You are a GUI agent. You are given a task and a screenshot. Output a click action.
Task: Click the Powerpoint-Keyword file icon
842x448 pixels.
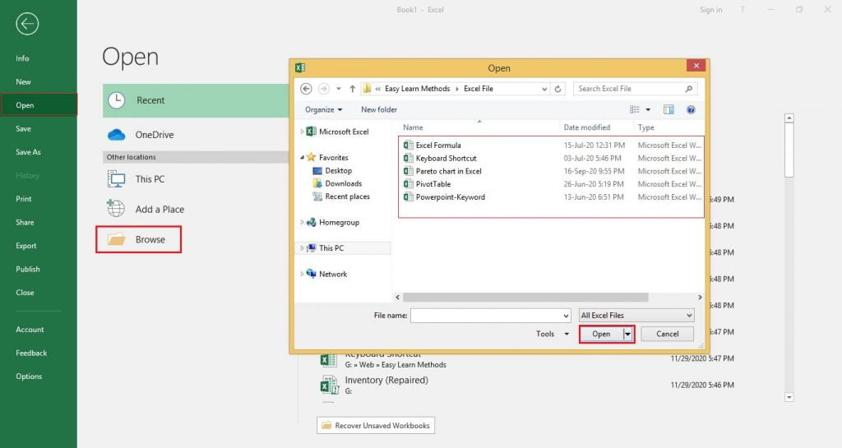pos(408,196)
